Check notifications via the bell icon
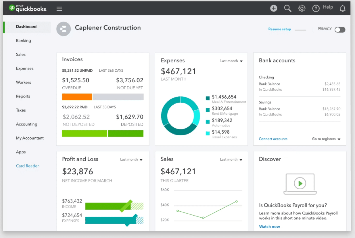355x238 pixels. tap(342, 8)
